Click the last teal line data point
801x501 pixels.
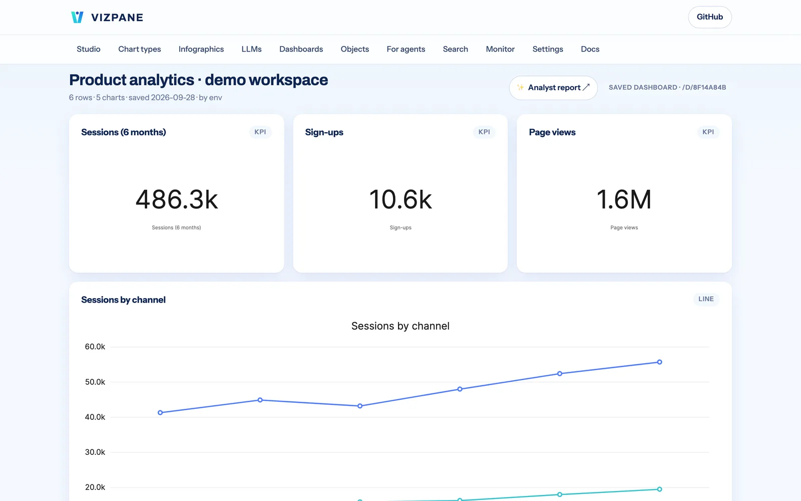[659, 489]
